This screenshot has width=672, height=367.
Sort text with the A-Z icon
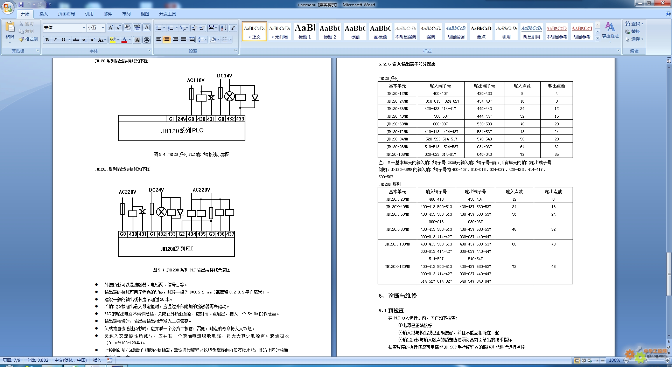click(224, 28)
